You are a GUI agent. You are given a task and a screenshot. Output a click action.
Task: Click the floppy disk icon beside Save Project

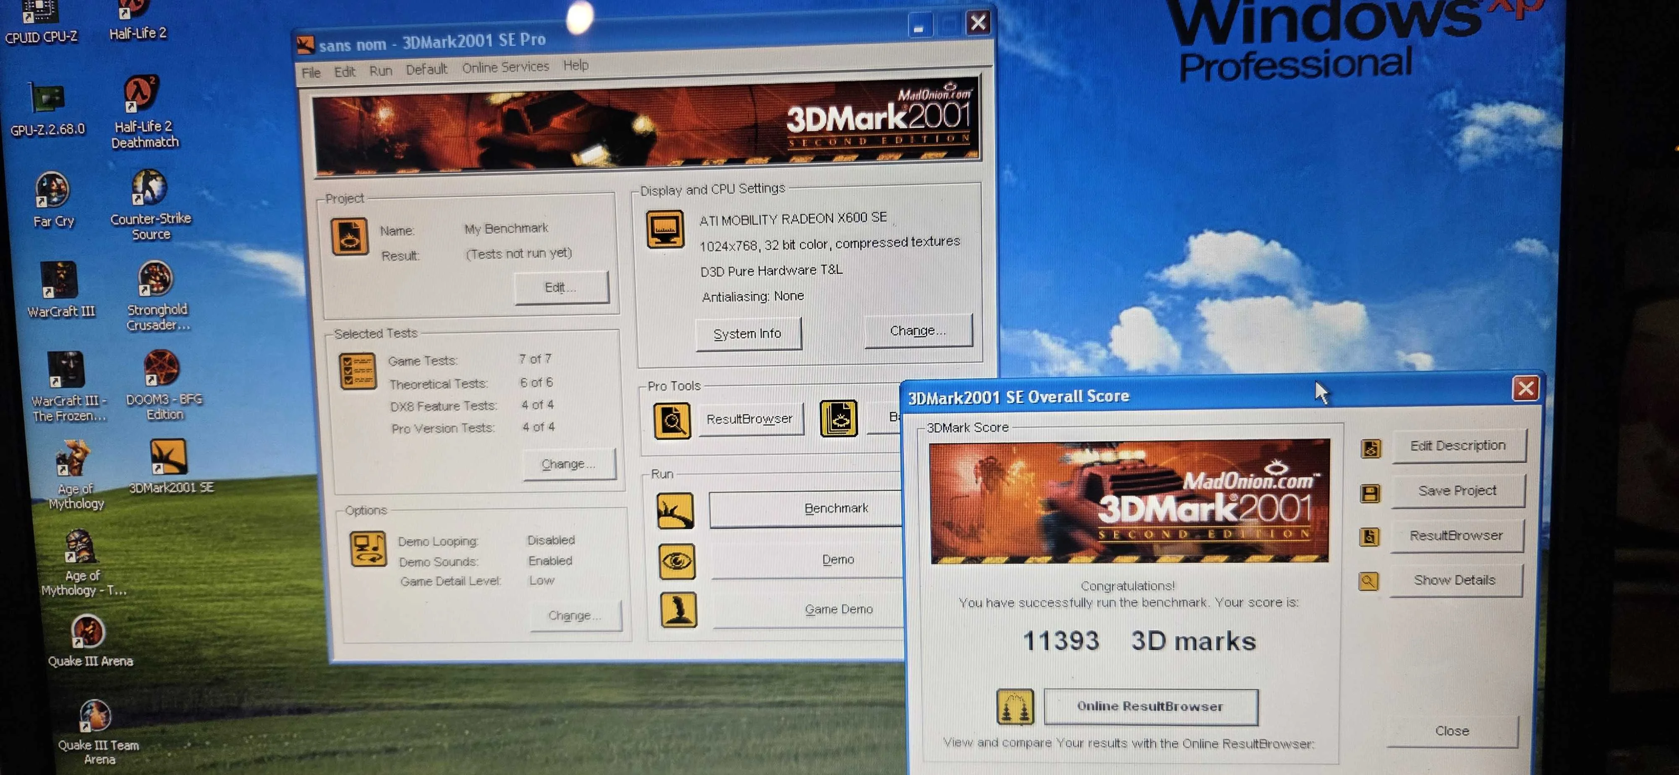pyautogui.click(x=1369, y=494)
